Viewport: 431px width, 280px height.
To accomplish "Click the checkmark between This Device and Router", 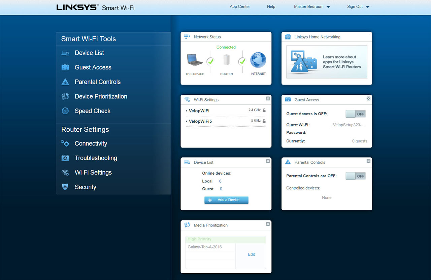I will pos(210,61).
